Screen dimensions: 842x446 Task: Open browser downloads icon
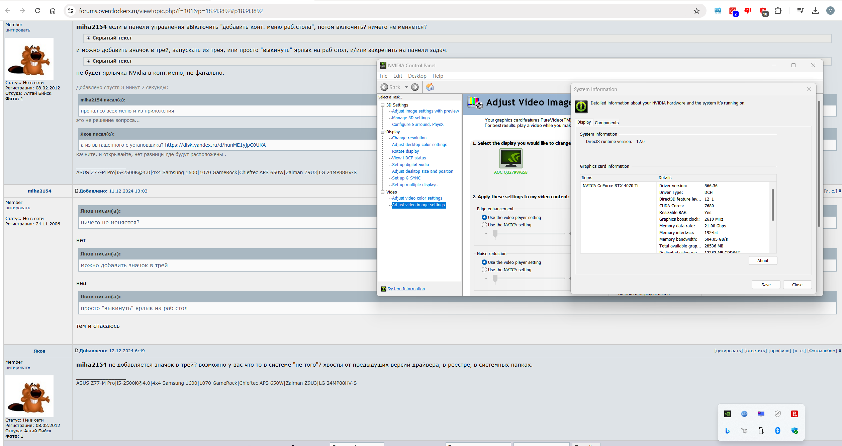pos(815,11)
